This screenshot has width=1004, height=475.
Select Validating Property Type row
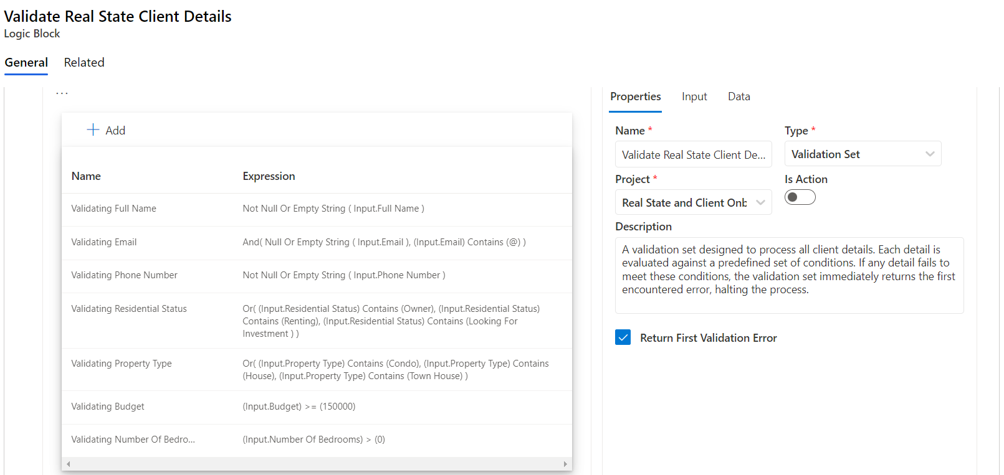[122, 364]
